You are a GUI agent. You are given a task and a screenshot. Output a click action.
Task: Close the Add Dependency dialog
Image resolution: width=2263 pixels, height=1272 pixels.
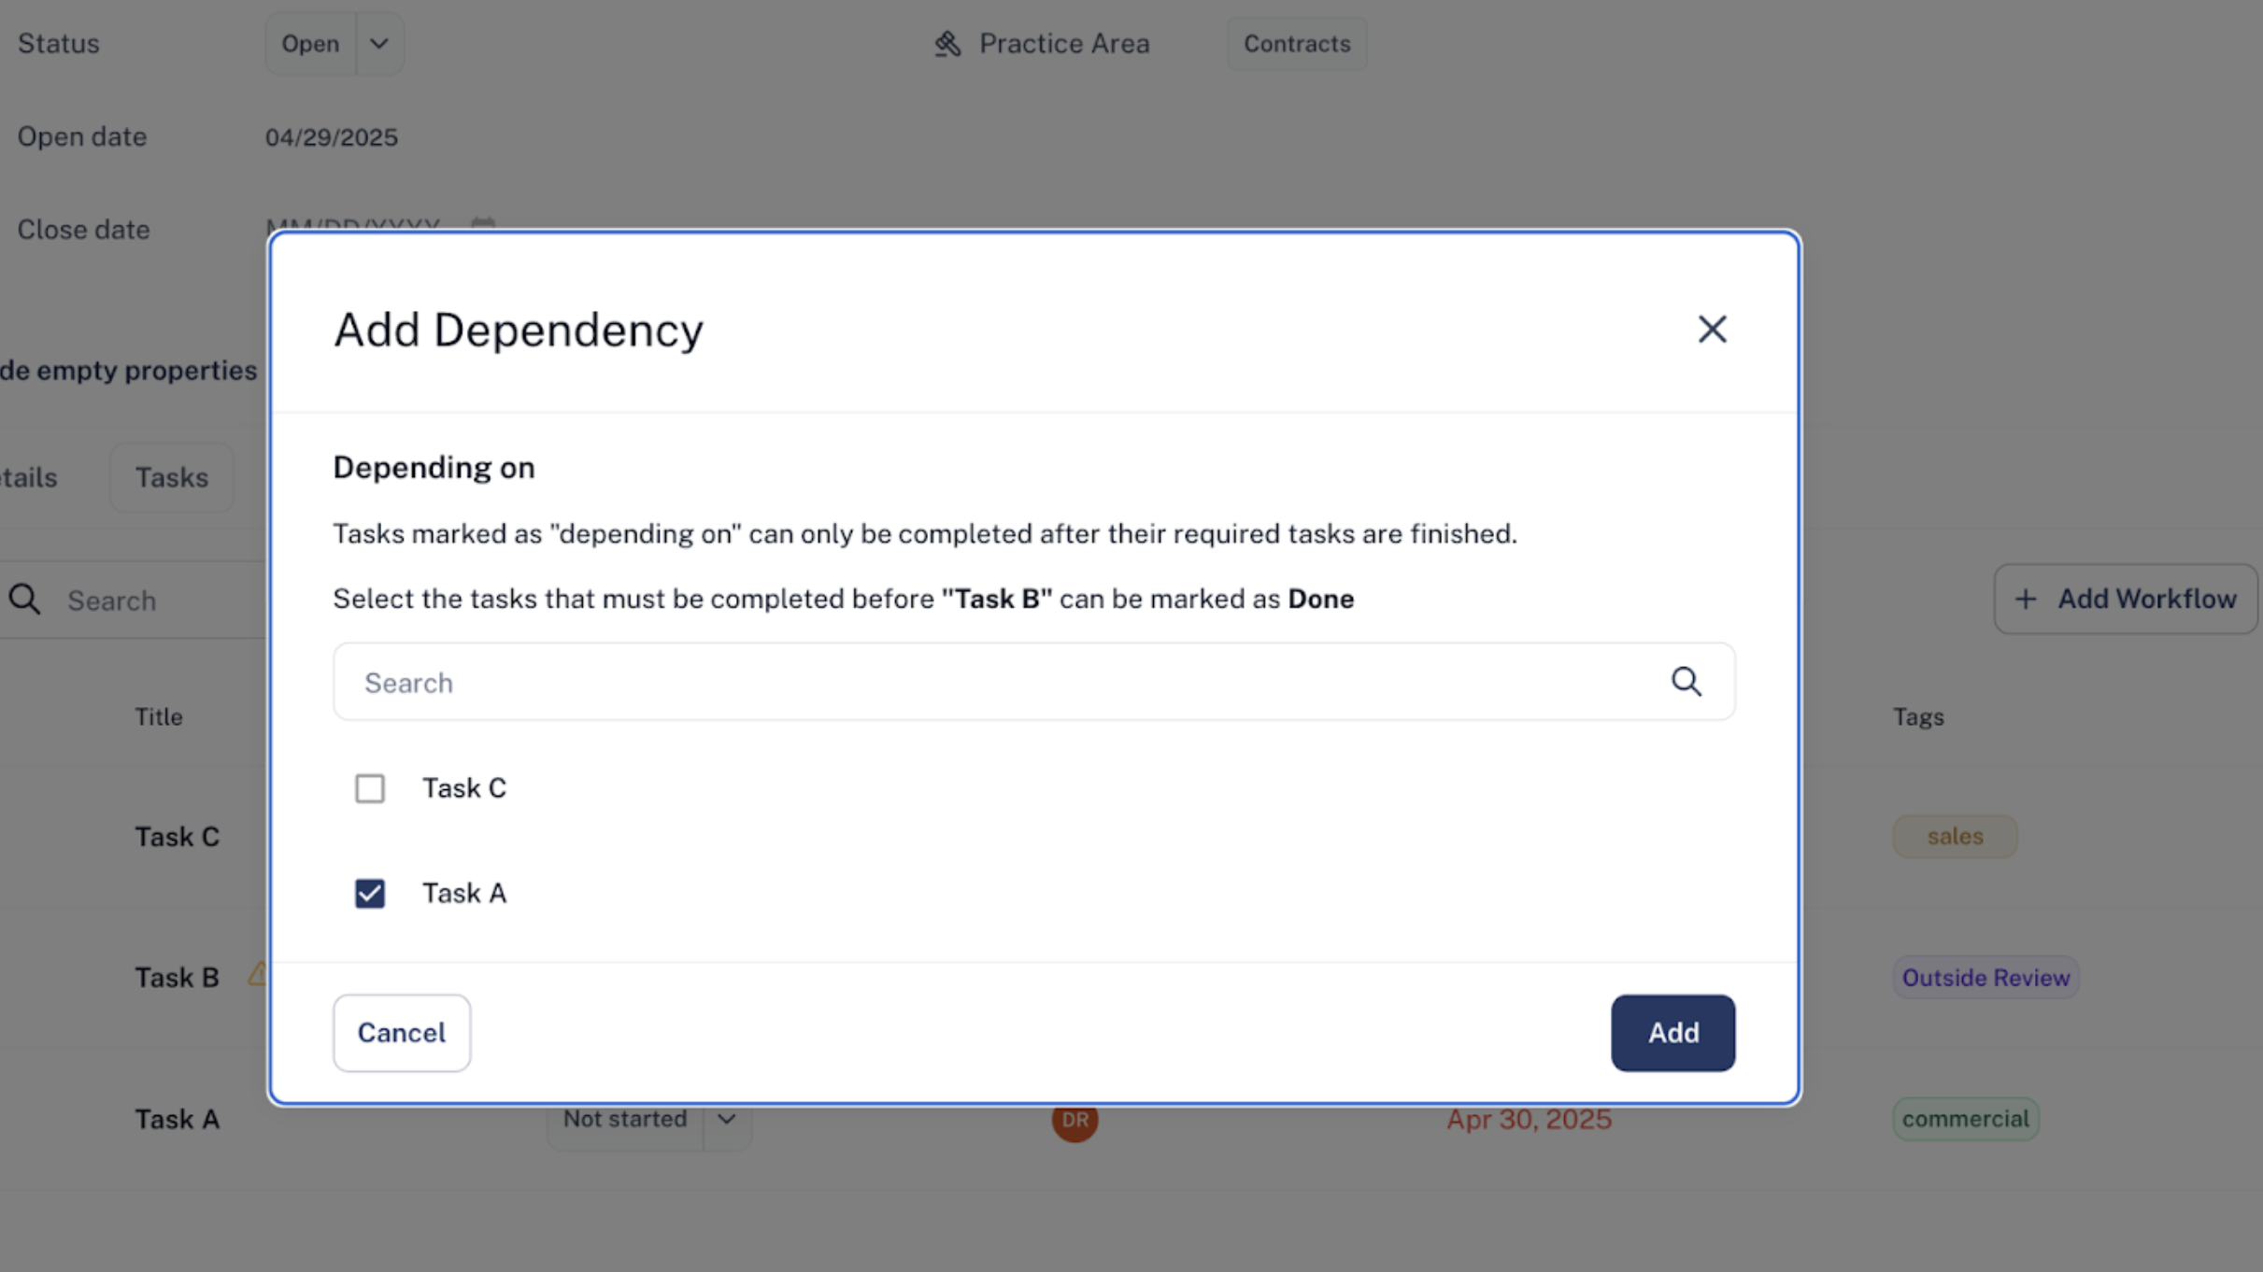pyautogui.click(x=1712, y=329)
